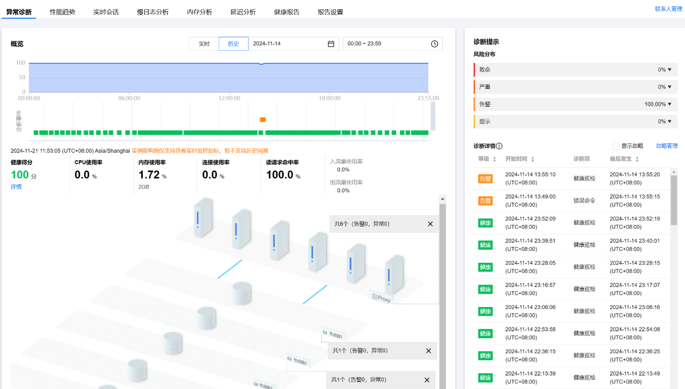The image size is (685, 389).
Task: Sort by 开始时间 column arrows
Action: pyautogui.click(x=532, y=159)
